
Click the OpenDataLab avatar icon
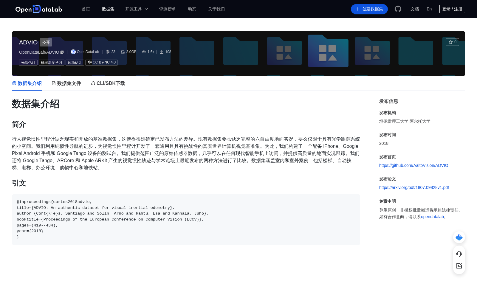[x=73, y=52]
